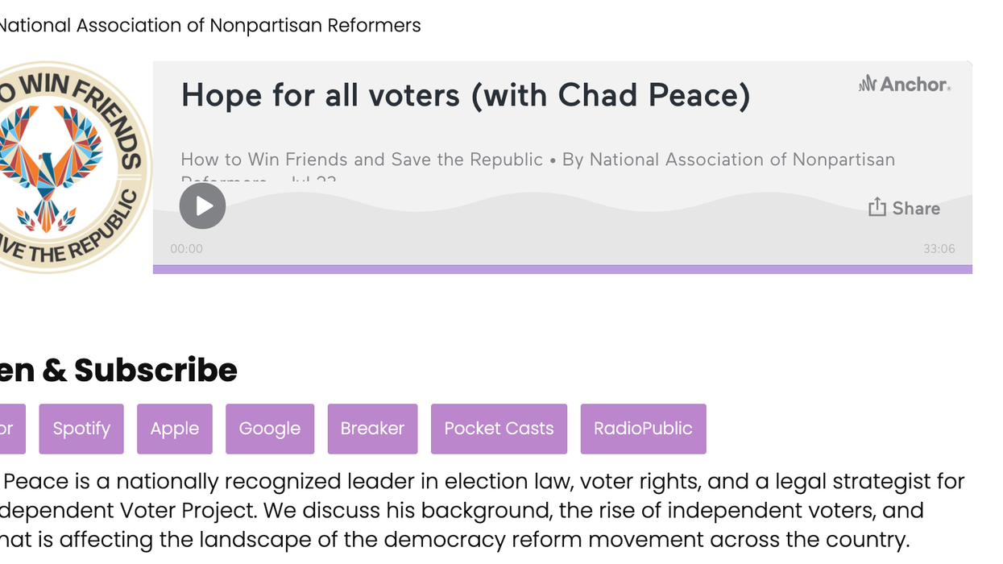The image size is (1003, 564).
Task: Click the purple playback progress bar
Action: 562,269
